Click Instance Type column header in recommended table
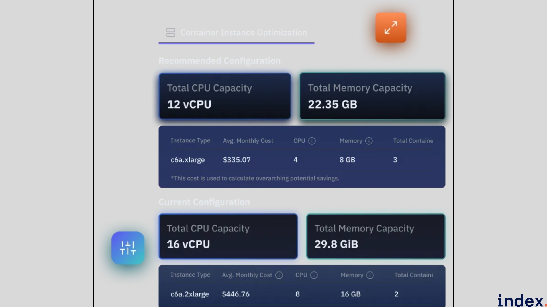 [x=190, y=141]
